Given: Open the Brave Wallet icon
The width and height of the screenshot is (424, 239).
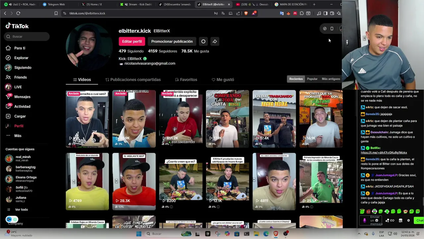Looking at the screenshot, I should (x=332, y=13).
